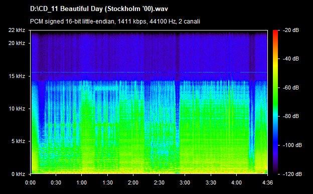Select the 2:30 time marker
The height and width of the screenshot is (194, 313).
pyautogui.click(x=159, y=182)
